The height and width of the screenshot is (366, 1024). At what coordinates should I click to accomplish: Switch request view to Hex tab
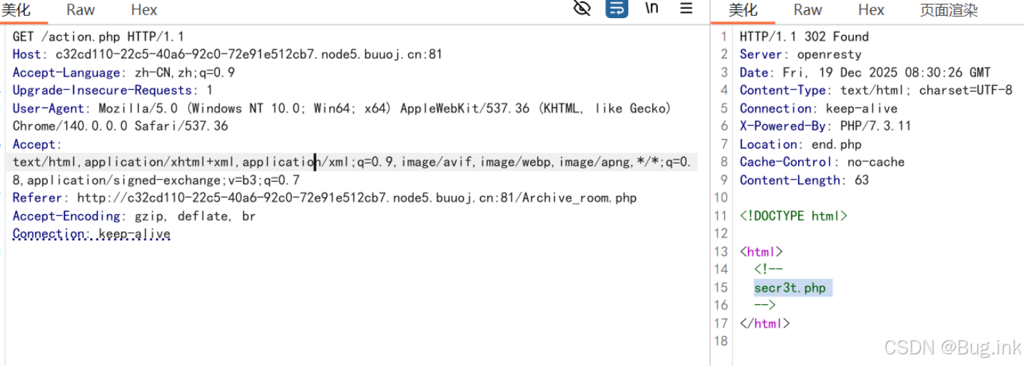tap(144, 9)
